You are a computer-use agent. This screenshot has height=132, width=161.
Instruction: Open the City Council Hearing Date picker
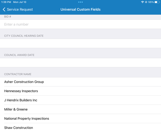coord(80,43)
